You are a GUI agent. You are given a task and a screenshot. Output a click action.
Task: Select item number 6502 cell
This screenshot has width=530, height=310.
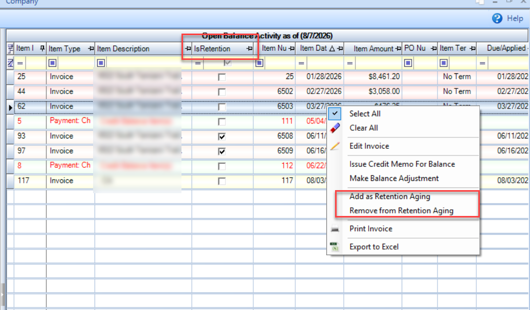tap(275, 91)
